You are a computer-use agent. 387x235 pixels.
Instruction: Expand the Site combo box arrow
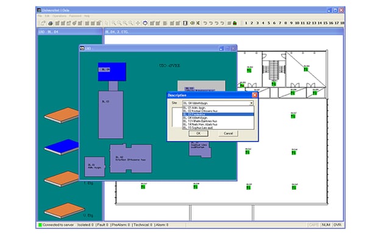tap(251, 103)
